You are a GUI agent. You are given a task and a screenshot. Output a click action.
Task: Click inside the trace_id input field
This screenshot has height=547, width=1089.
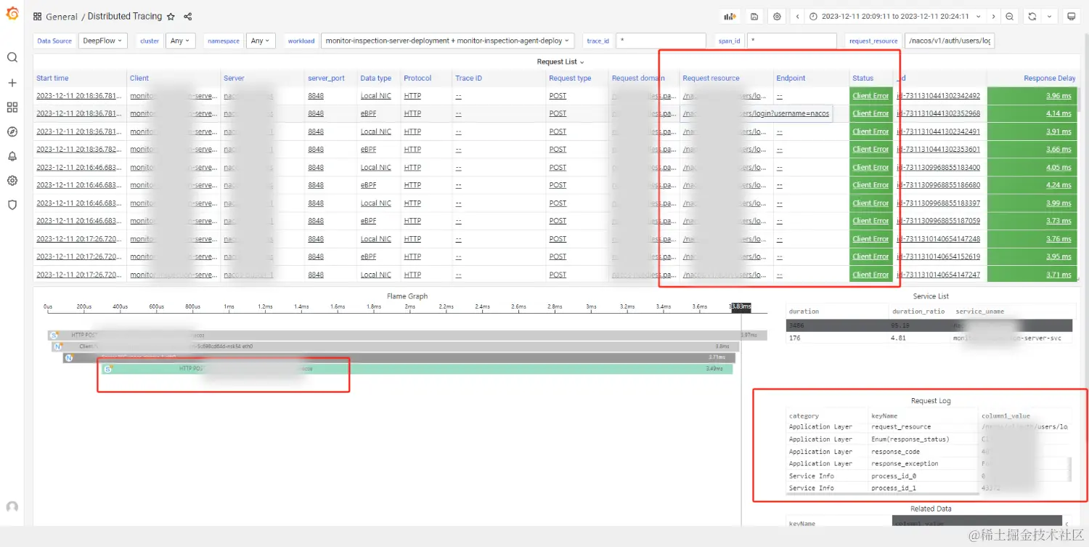tap(661, 41)
